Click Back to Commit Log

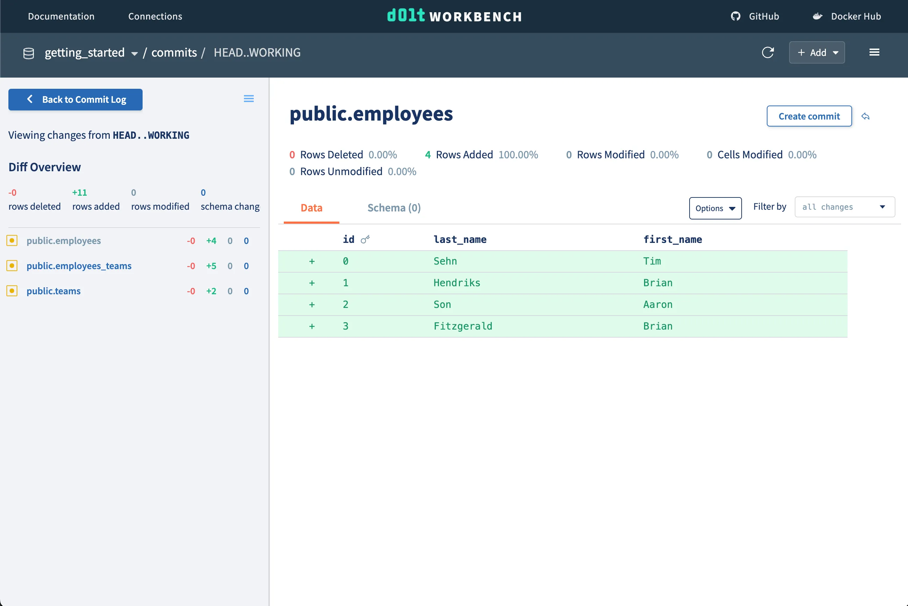(75, 99)
